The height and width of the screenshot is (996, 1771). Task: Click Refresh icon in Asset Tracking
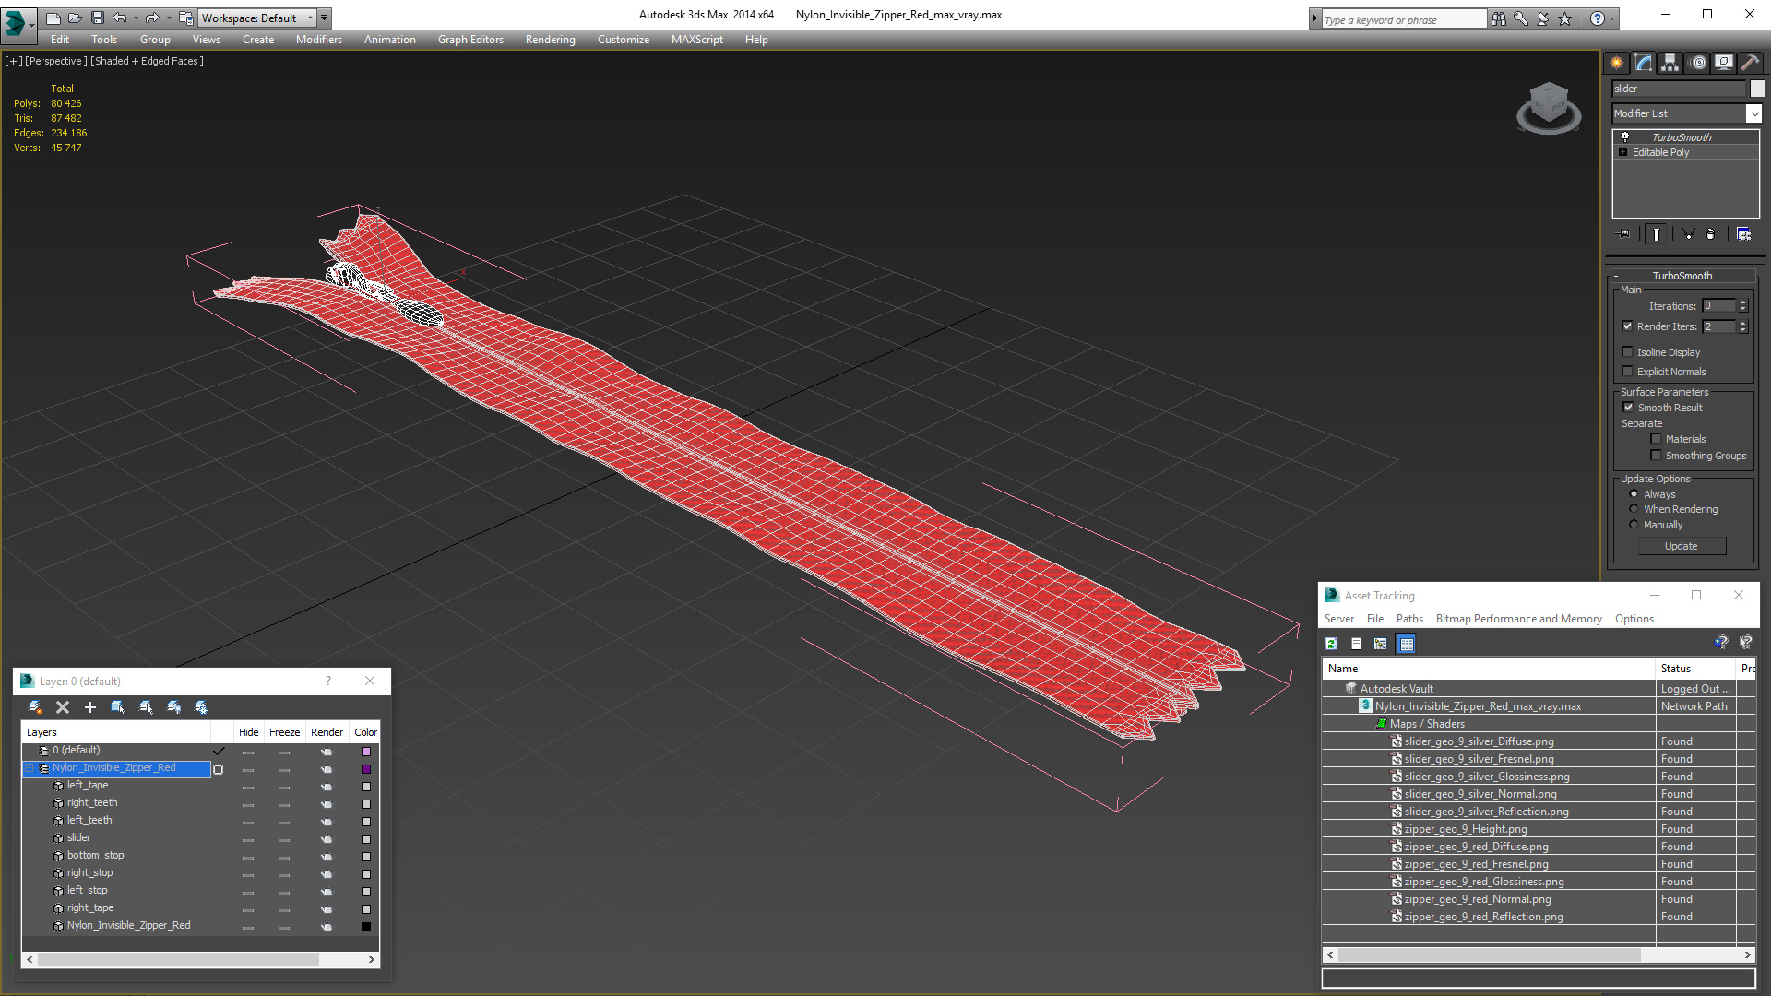click(1331, 644)
